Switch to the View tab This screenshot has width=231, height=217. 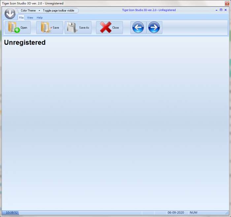30,18
